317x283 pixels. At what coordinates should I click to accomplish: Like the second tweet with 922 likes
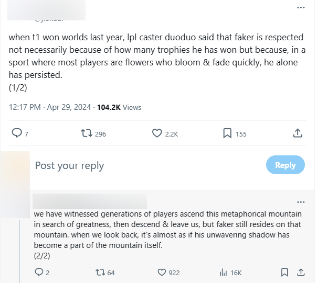click(162, 272)
